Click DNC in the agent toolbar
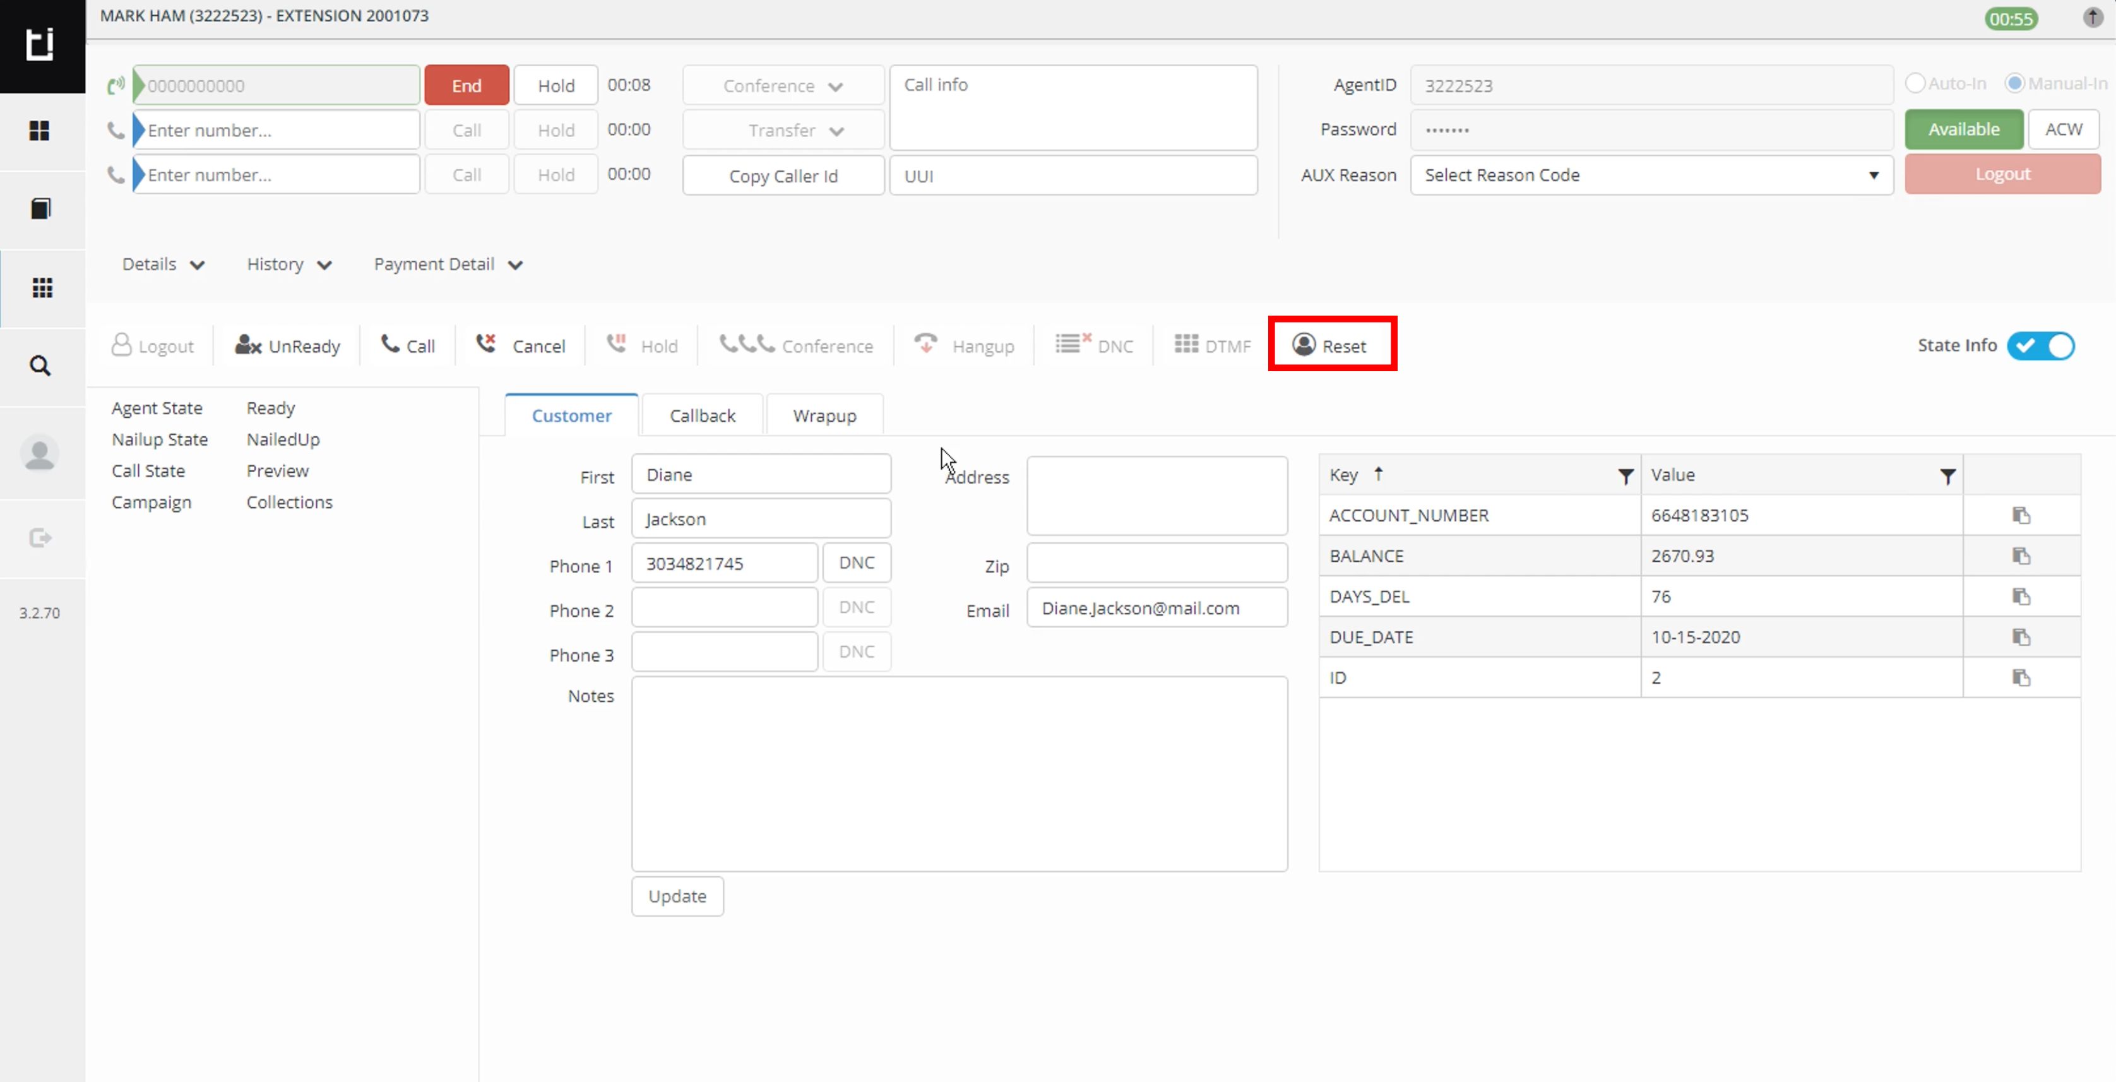This screenshot has height=1082, width=2116. tap(1094, 346)
